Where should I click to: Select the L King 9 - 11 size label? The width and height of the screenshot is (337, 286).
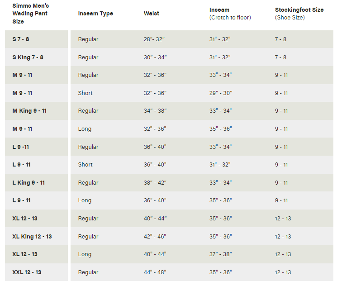point(28,183)
